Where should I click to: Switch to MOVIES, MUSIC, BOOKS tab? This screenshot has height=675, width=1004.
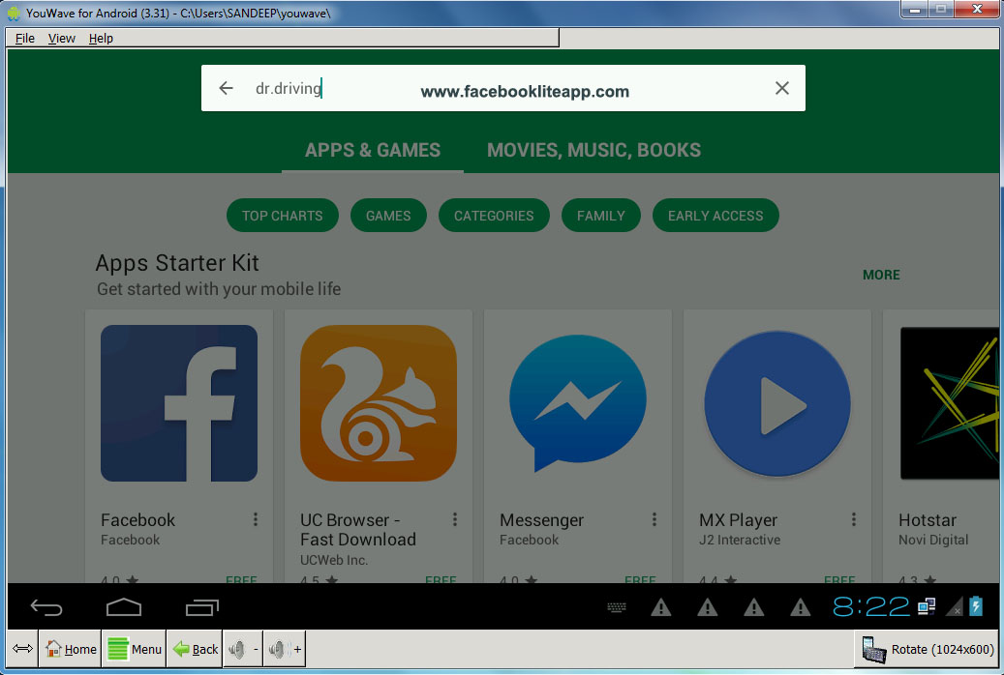(x=594, y=150)
